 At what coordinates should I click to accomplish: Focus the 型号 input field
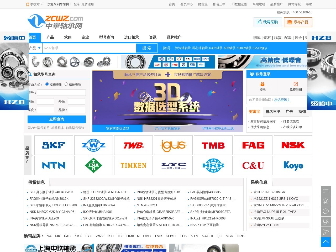pos(61,93)
